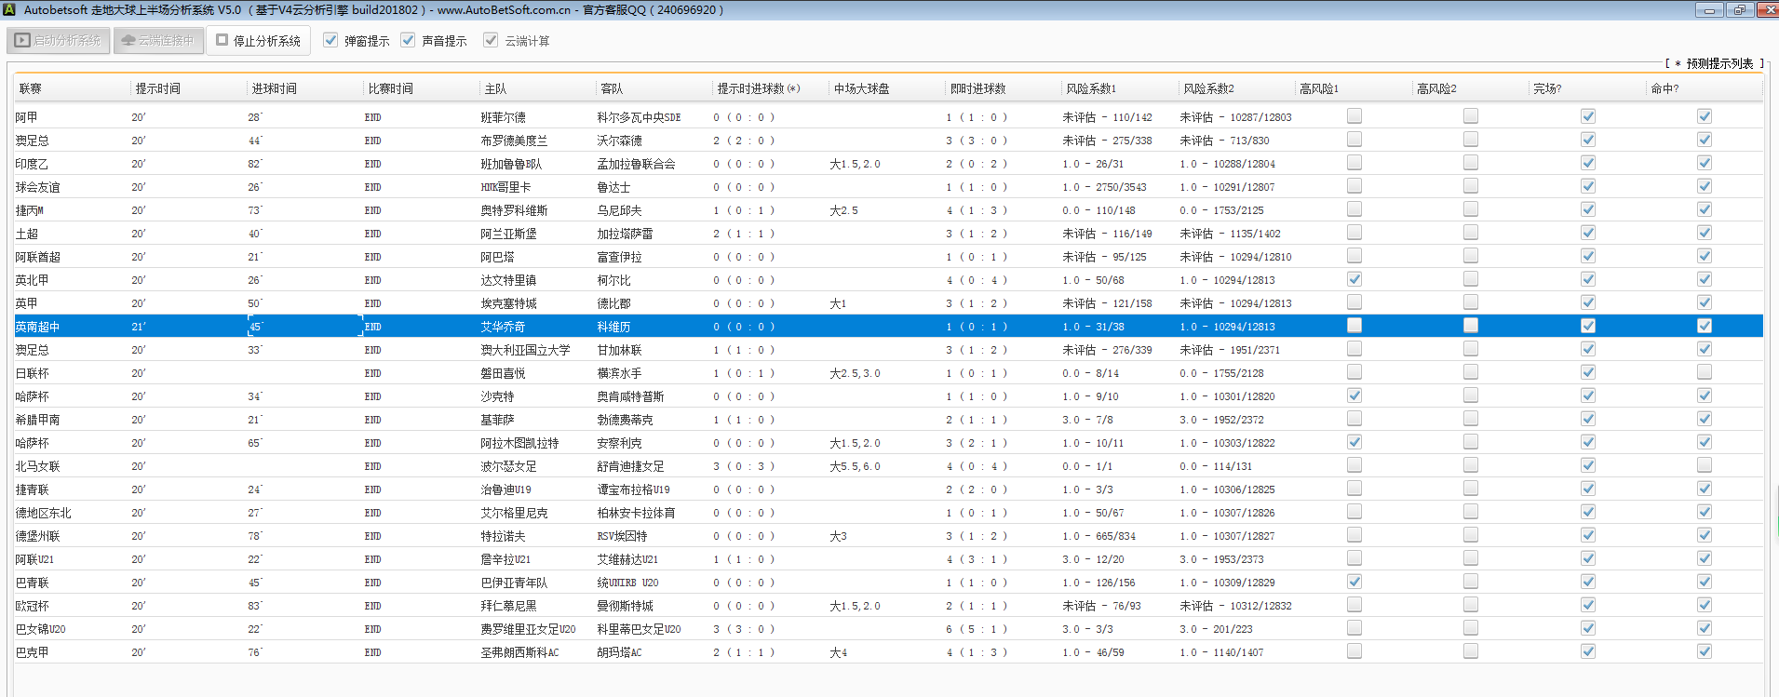The width and height of the screenshot is (1779, 697).
Task: Uncheck 高风险1 for the 英北甲 row
Action: click(1354, 279)
